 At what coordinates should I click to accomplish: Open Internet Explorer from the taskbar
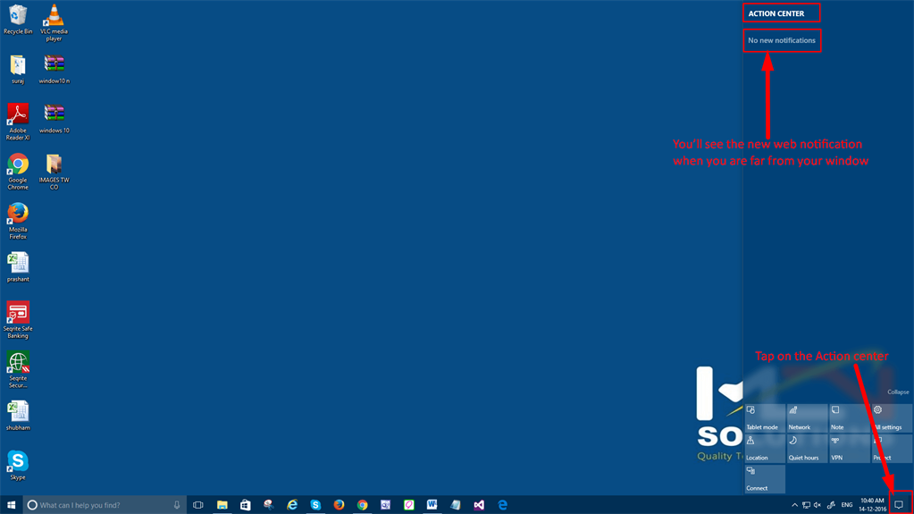292,505
